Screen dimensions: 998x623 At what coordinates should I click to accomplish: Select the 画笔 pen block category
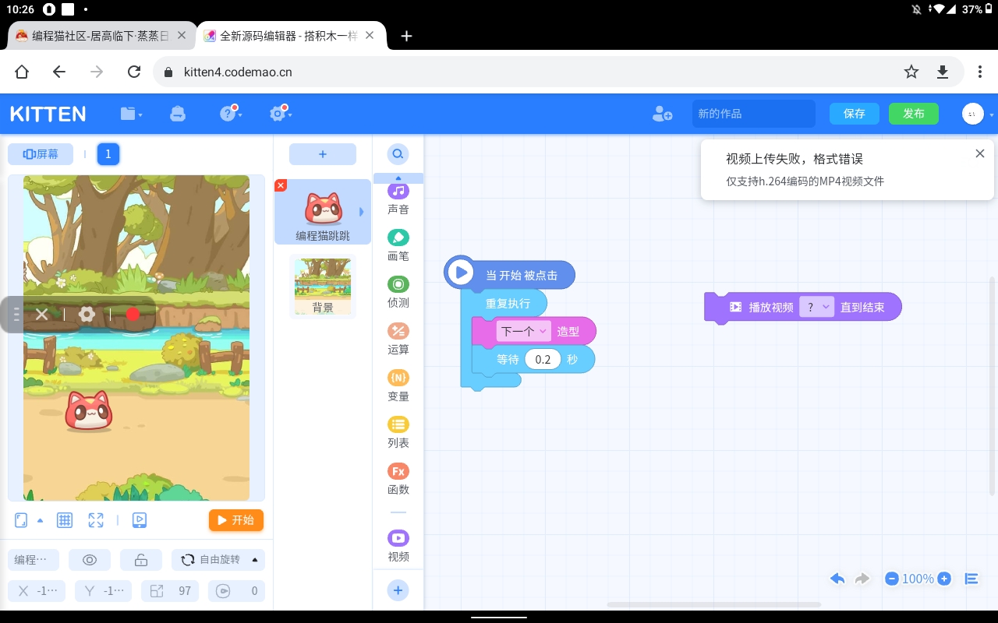pyautogui.click(x=398, y=245)
